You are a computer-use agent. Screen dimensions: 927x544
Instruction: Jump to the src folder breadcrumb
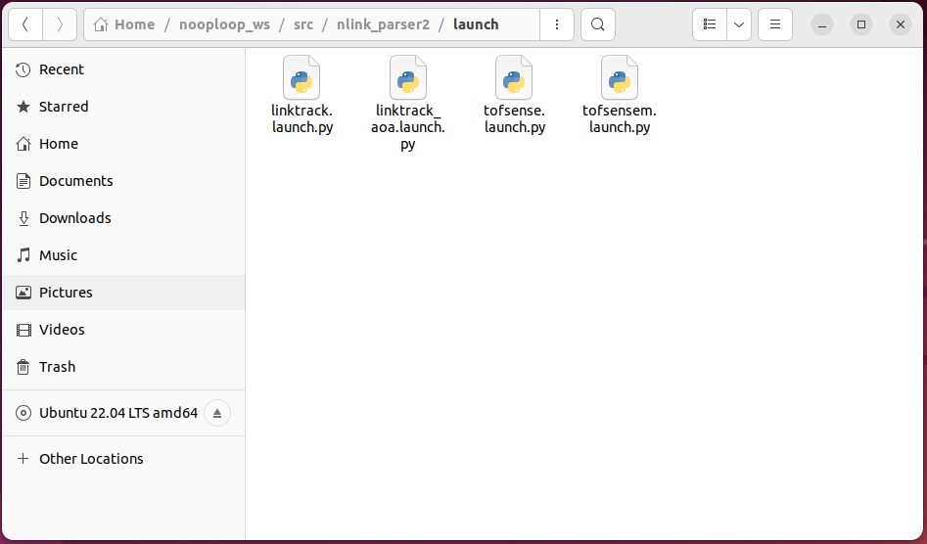click(303, 24)
